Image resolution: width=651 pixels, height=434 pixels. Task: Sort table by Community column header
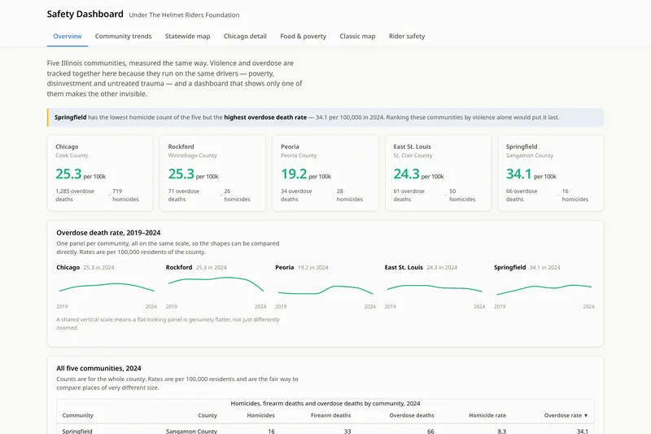pyautogui.click(x=77, y=415)
